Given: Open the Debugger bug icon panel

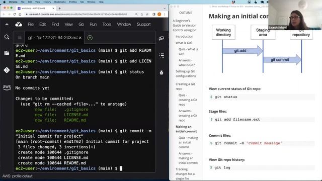Looking at the screenshot, I should coord(162,72).
